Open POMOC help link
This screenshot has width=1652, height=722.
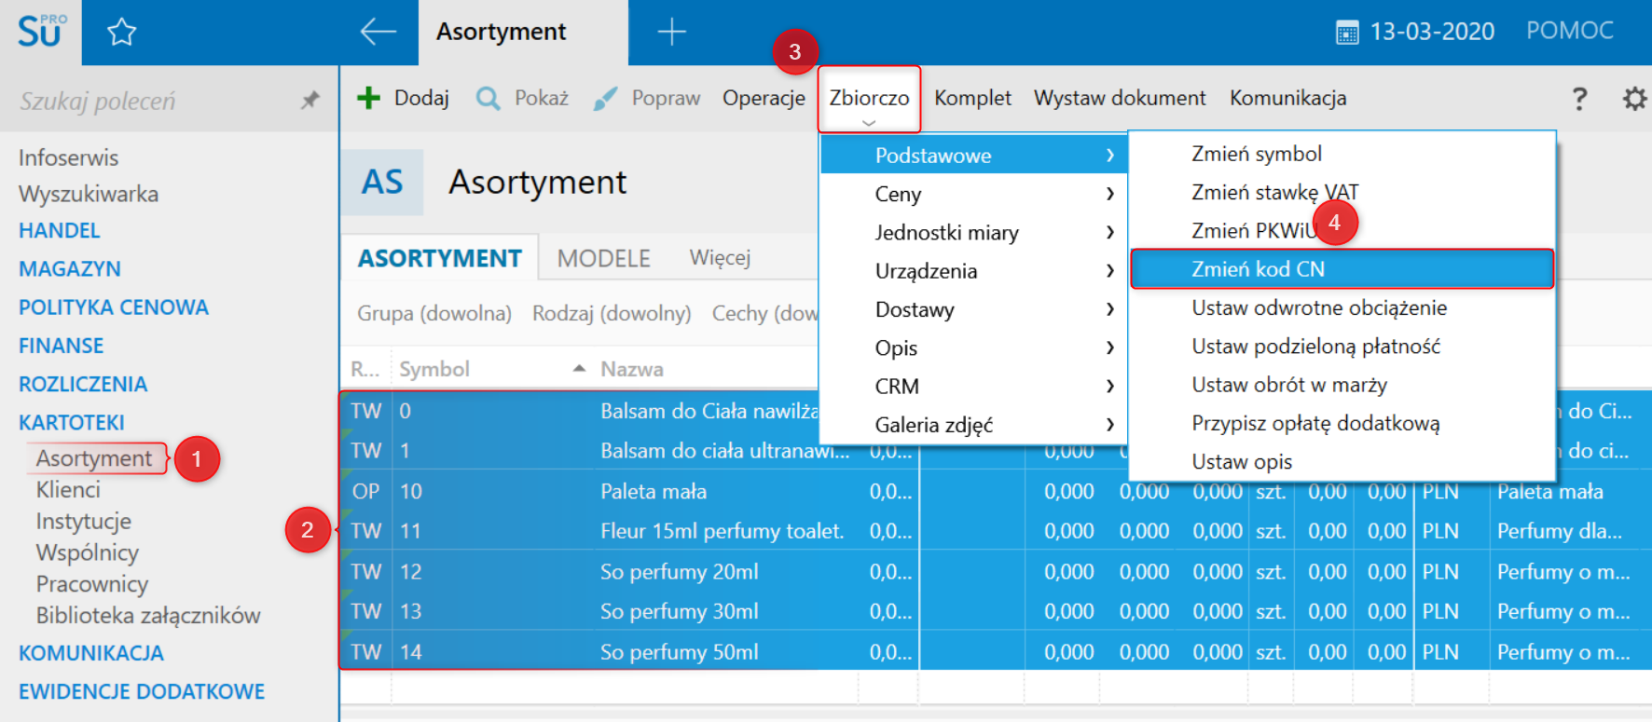pos(1570,31)
